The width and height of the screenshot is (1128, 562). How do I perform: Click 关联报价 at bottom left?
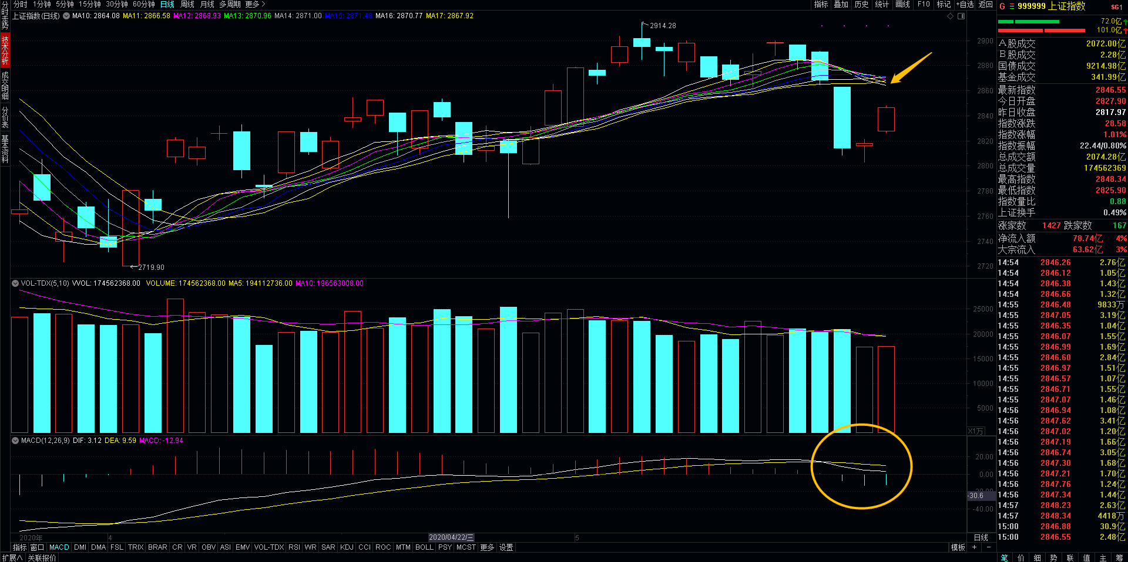(42, 558)
